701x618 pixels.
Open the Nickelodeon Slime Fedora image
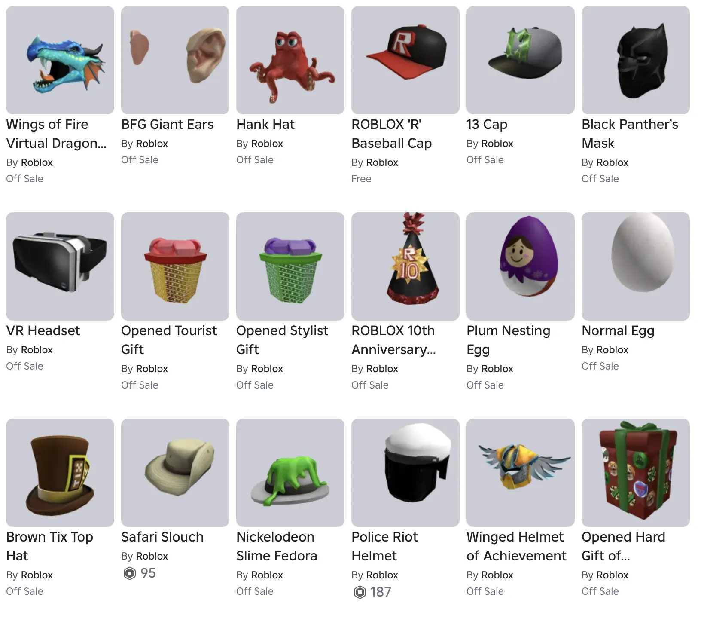tap(290, 473)
